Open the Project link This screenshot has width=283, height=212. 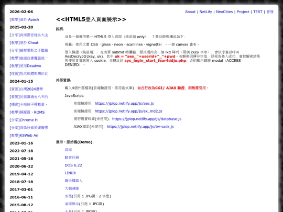[243, 12]
